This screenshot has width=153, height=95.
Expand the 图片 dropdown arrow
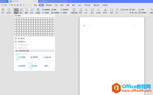click(x=23, y=13)
